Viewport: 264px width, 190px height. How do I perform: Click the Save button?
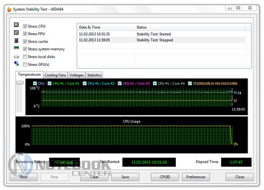pos(125,177)
